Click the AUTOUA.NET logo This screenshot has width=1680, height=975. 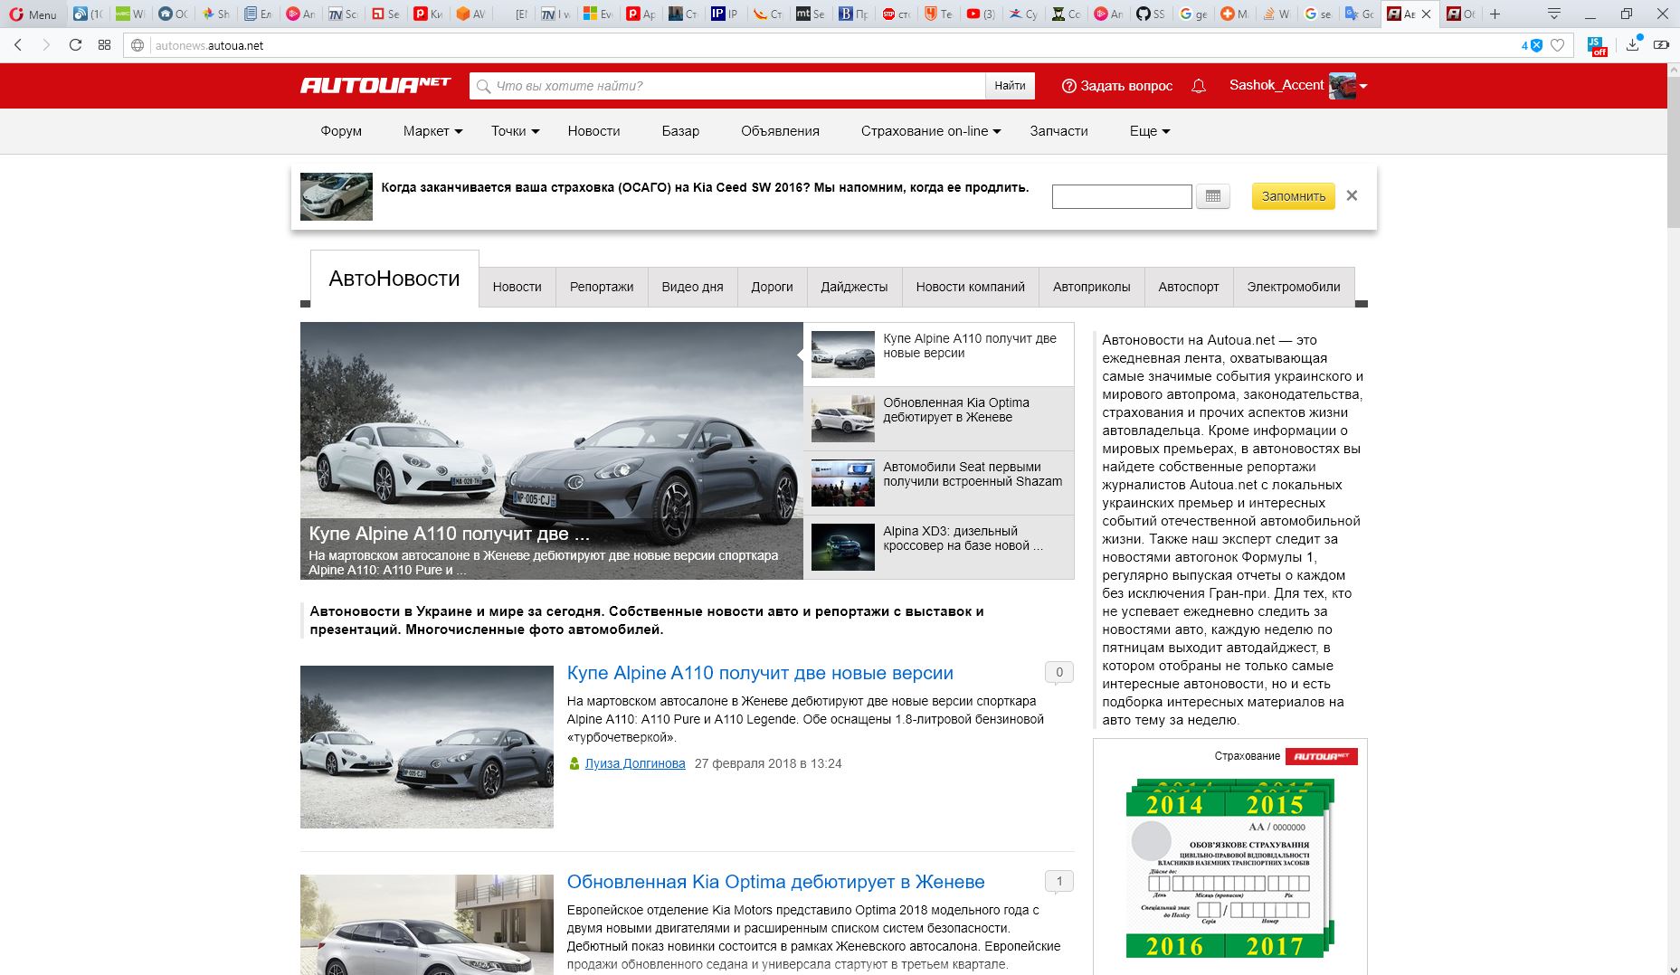375,85
